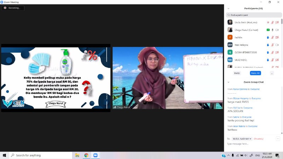Click the camera-off icon for MUIZ H@D

point(277,60)
